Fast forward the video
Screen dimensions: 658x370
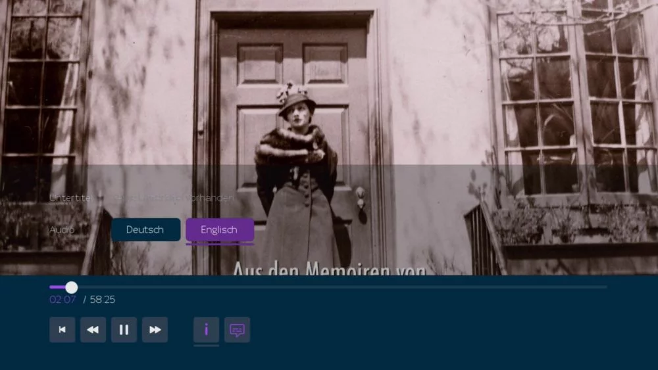pyautogui.click(x=155, y=330)
